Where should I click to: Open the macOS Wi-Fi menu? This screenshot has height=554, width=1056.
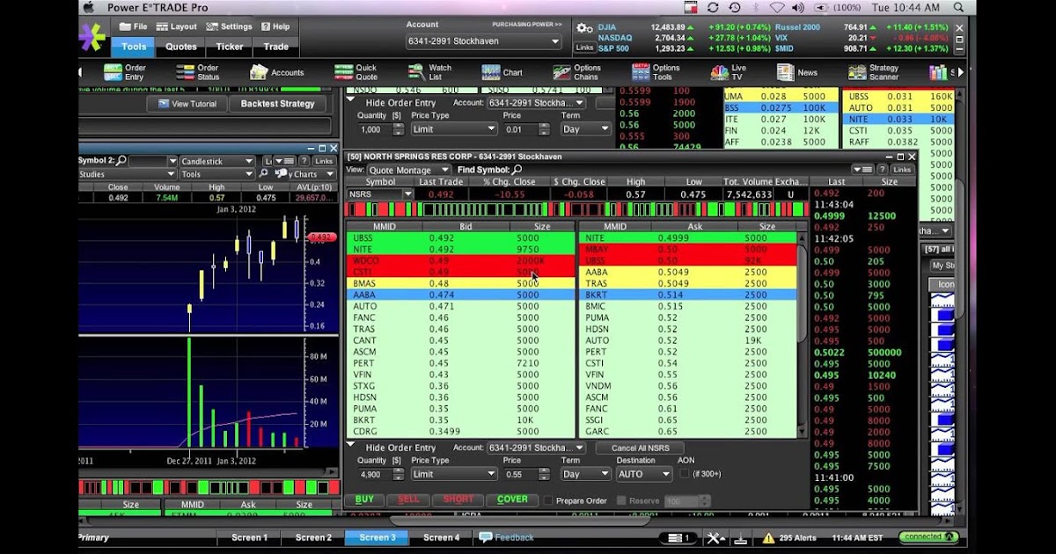coord(777,7)
